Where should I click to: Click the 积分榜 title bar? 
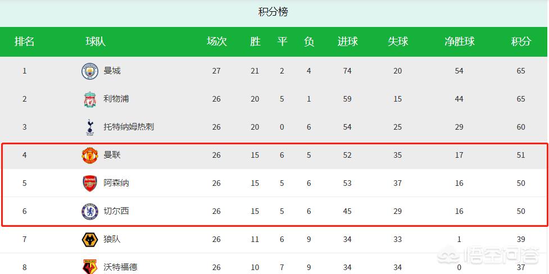point(274,12)
